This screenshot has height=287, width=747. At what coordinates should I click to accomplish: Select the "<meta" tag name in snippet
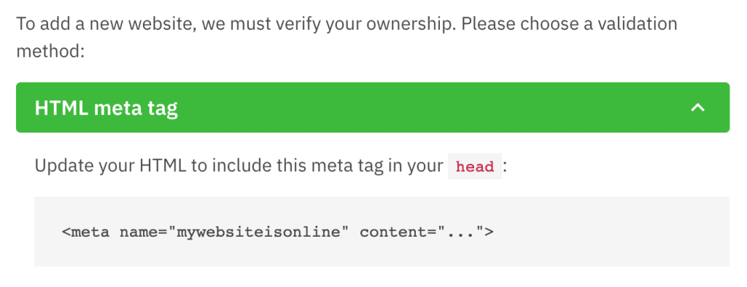(86, 232)
